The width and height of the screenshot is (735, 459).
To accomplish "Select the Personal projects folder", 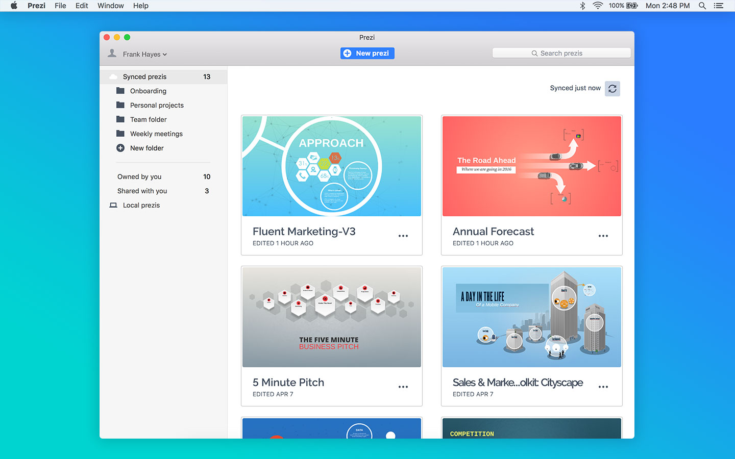I will (157, 105).
